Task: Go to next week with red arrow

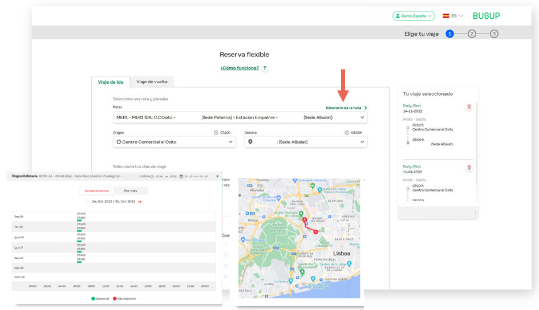Action: point(140,202)
